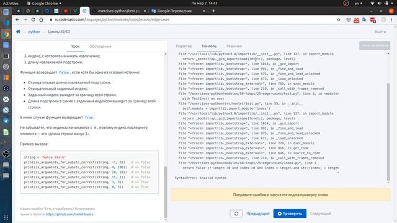Open OBS Studio from dock

pyautogui.click(x=6, y=154)
